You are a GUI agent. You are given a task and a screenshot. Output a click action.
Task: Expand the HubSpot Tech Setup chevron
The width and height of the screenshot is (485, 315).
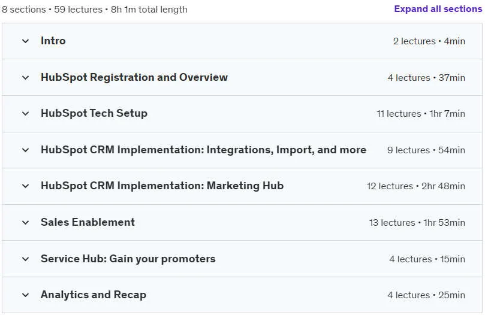[26, 114]
